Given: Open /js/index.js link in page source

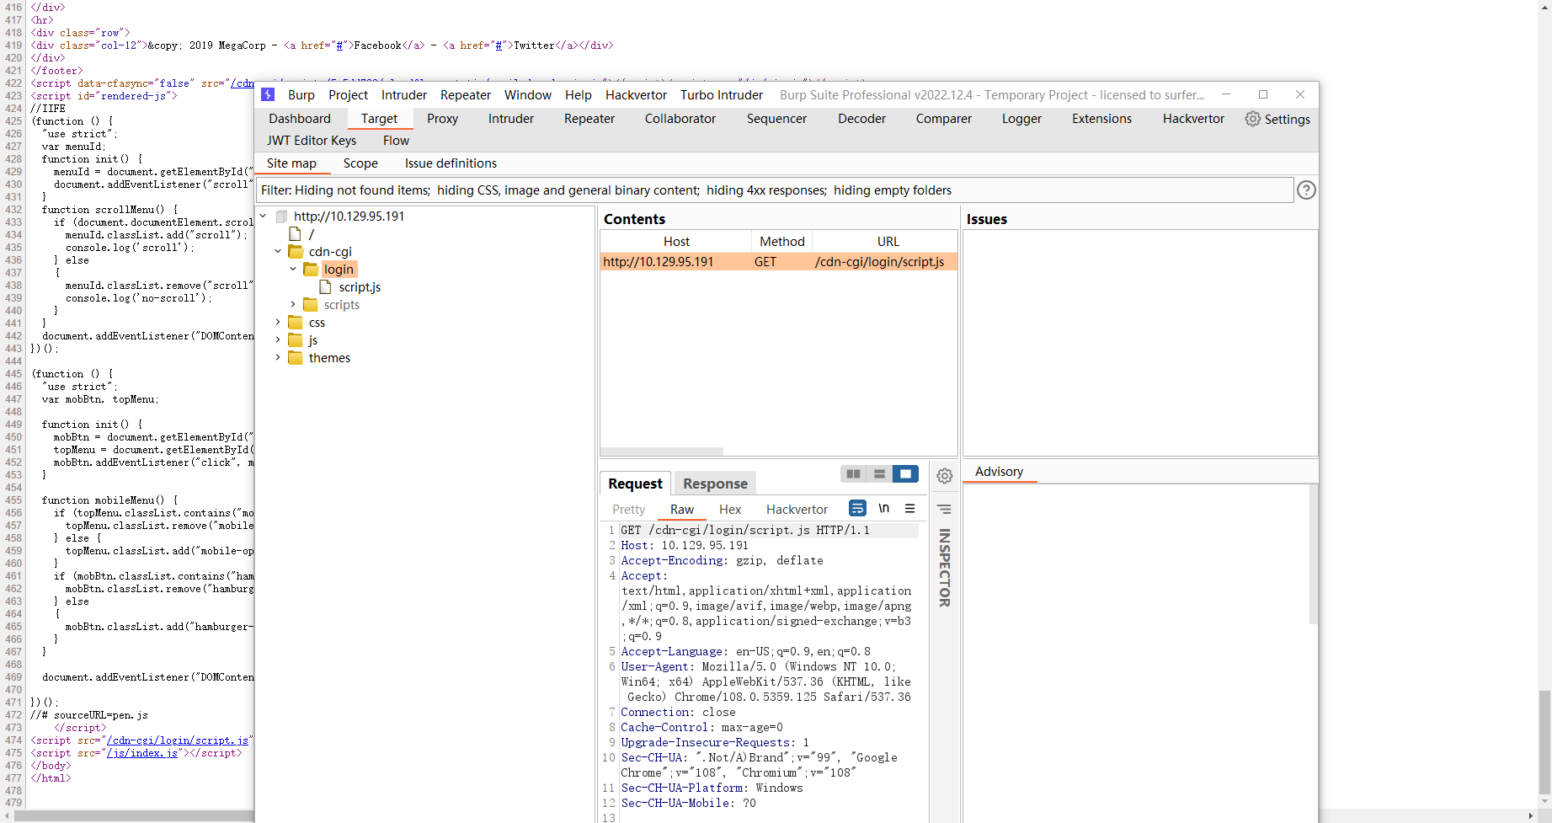Looking at the screenshot, I should coord(141,753).
